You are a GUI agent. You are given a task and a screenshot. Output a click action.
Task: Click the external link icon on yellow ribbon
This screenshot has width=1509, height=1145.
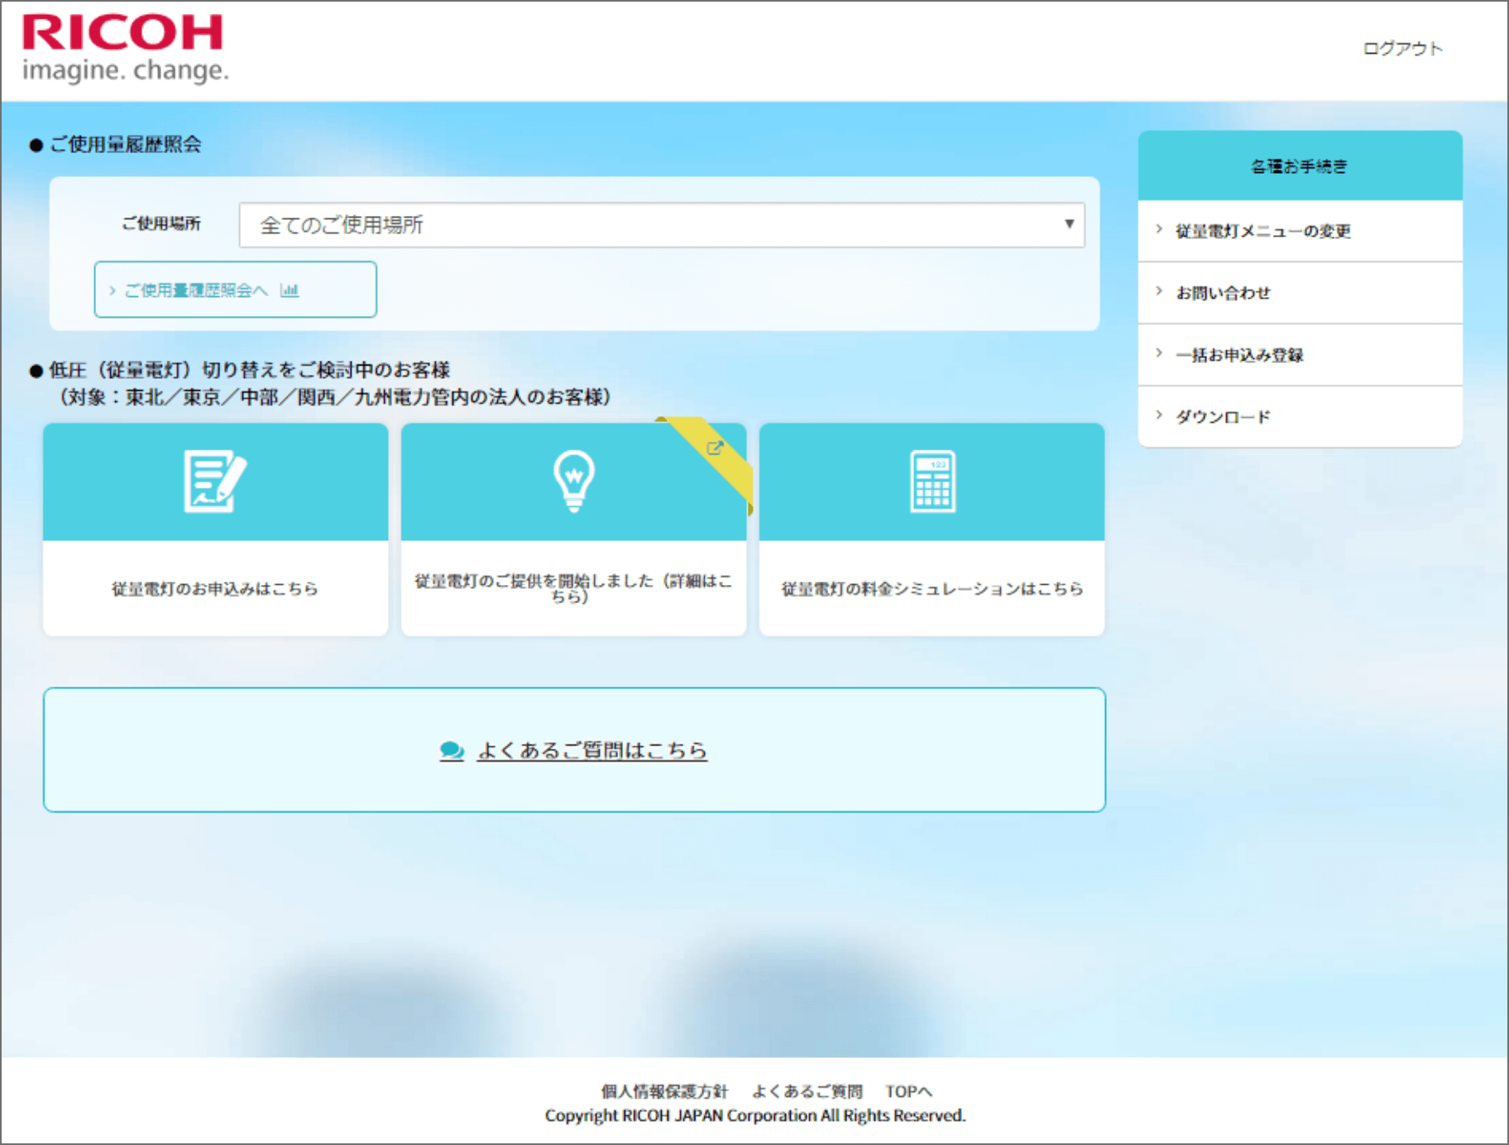point(715,448)
